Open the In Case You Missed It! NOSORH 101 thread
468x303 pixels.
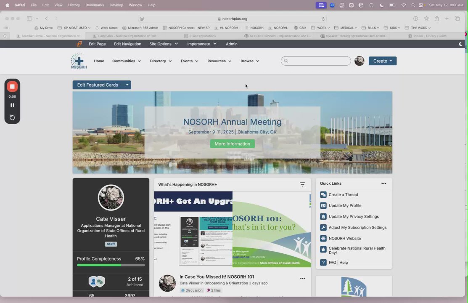(217, 277)
